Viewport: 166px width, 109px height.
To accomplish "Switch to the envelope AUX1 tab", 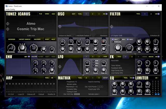I will click(x=47, y=57).
